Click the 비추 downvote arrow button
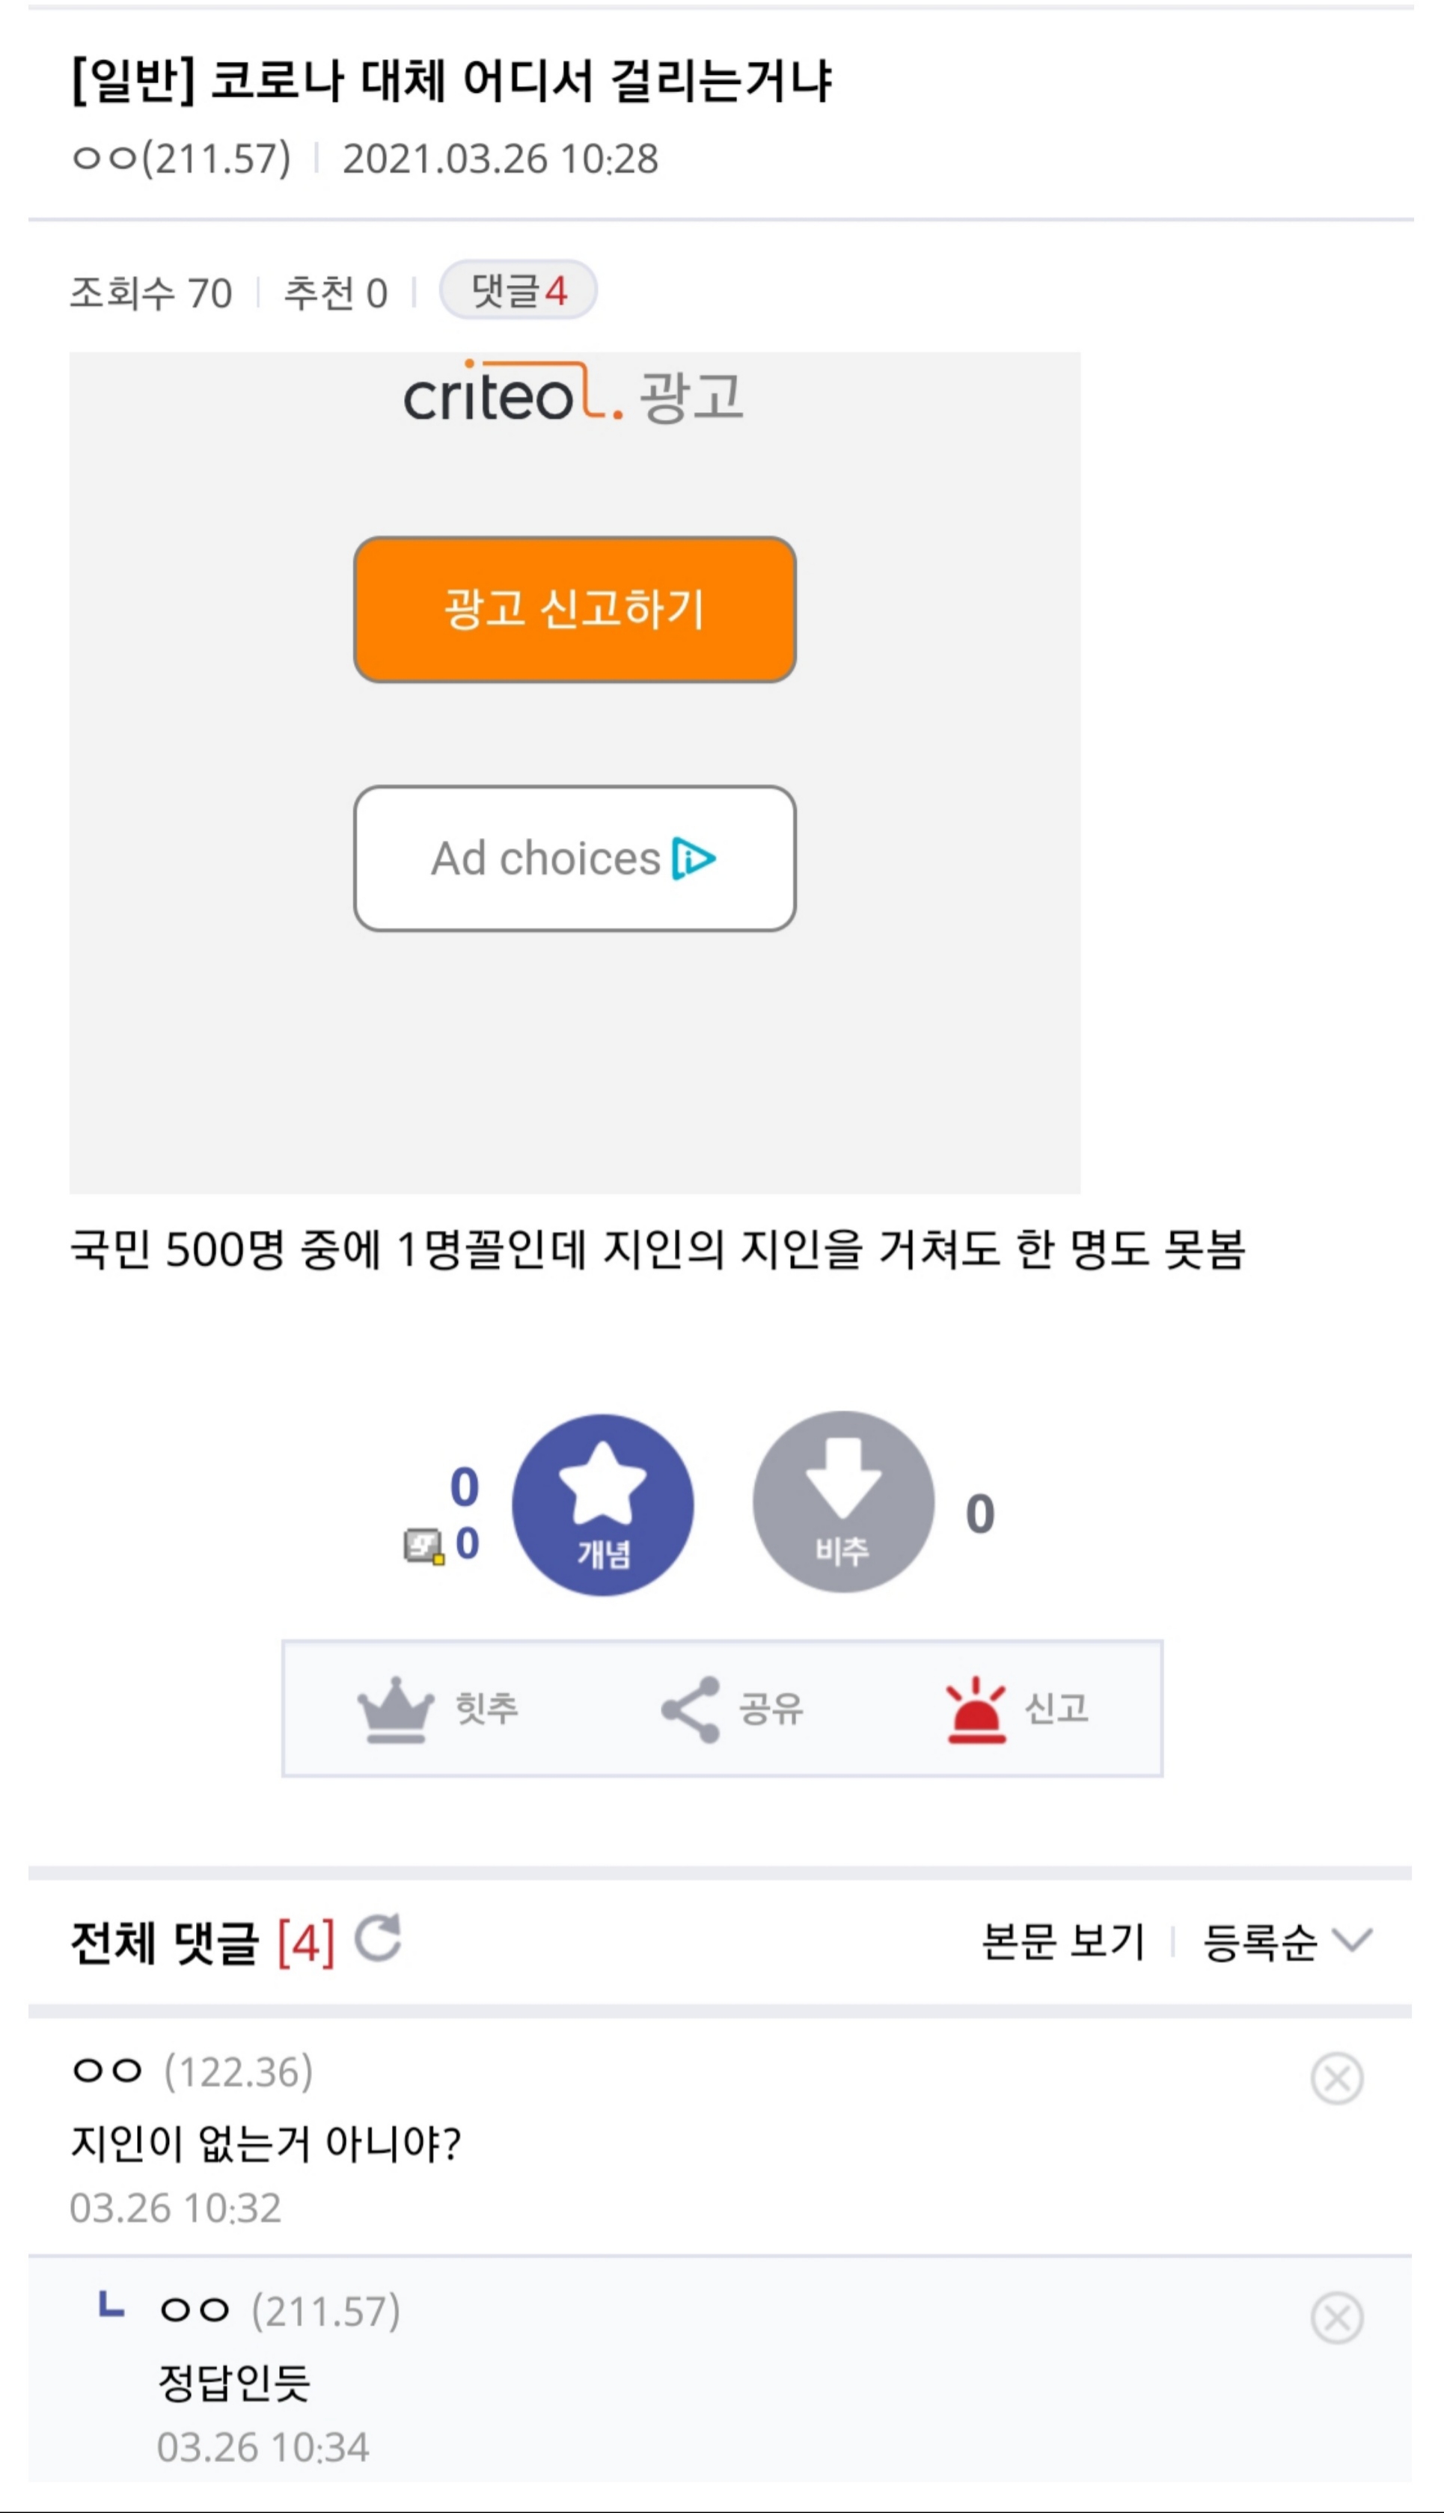Viewport: 1444px width, 2513px height. pos(843,1502)
